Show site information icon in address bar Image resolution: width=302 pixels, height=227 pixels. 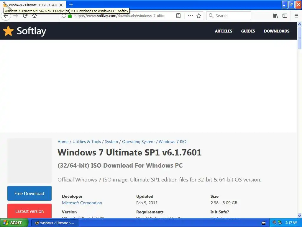pyautogui.click(x=64, y=16)
